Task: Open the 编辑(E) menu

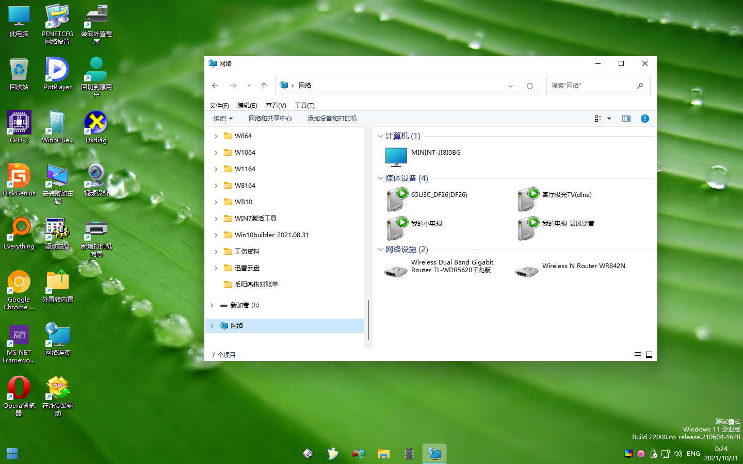Action: [x=247, y=105]
